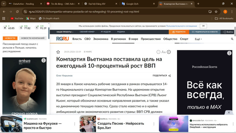Open author Олег Кирьянов page
236x133 pixels.
(64, 76)
